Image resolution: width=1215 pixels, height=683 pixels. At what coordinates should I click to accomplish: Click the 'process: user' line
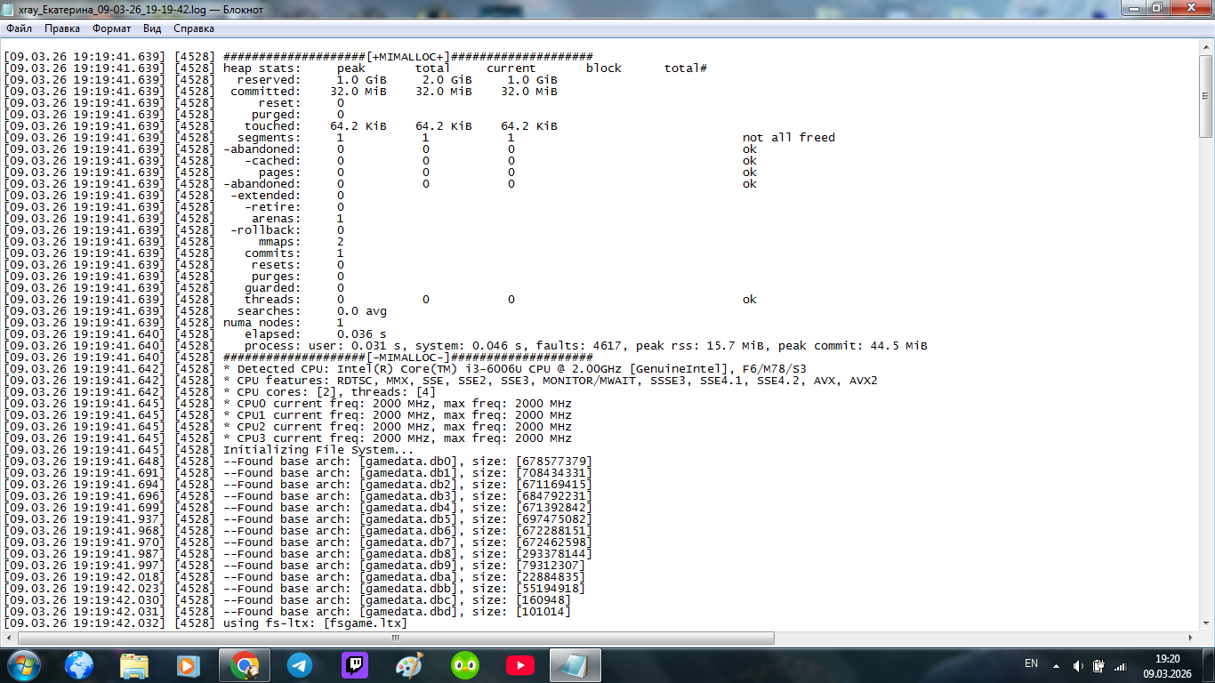click(466, 345)
